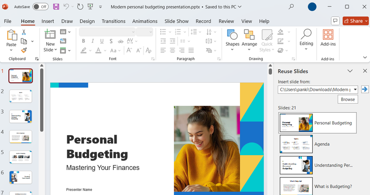Click the Save icon in title bar
Image resolution: width=370 pixels, height=195 pixels.
tap(56, 7)
